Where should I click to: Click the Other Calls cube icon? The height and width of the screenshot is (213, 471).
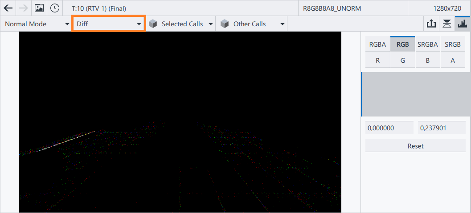pyautogui.click(x=225, y=24)
